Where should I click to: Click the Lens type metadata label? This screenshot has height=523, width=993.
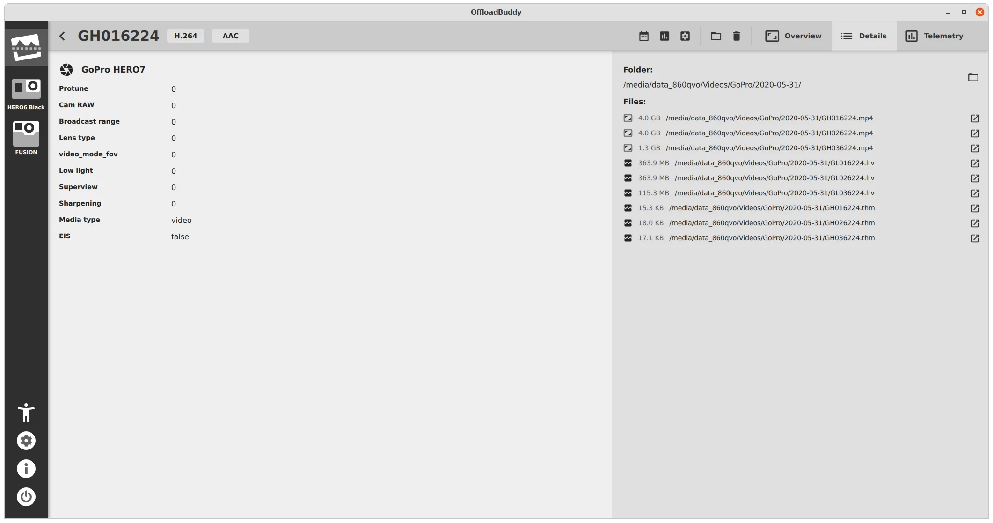[x=77, y=138]
